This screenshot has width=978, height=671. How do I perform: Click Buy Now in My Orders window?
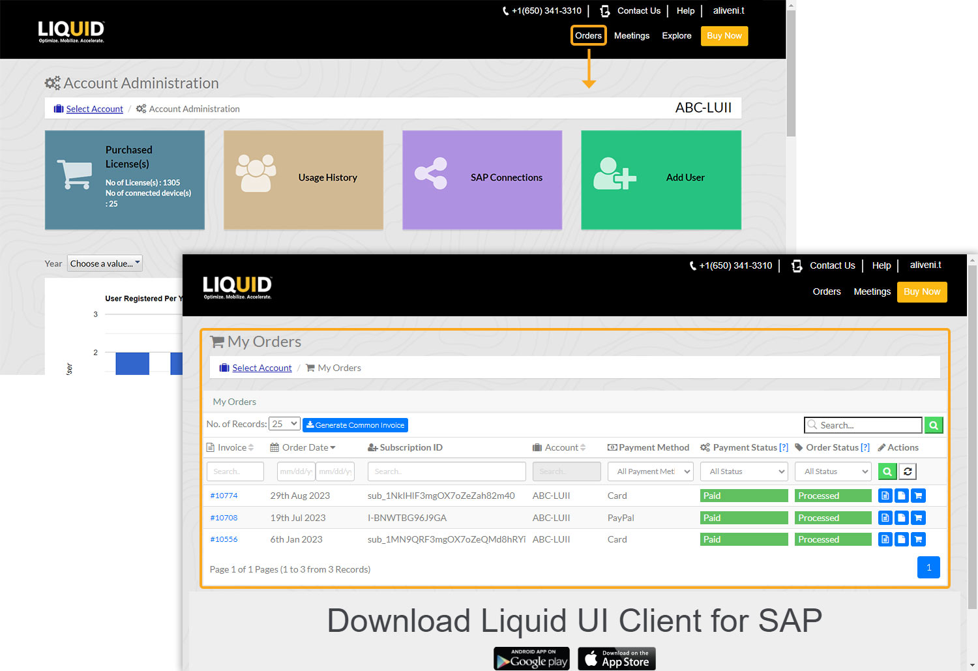[x=922, y=291]
